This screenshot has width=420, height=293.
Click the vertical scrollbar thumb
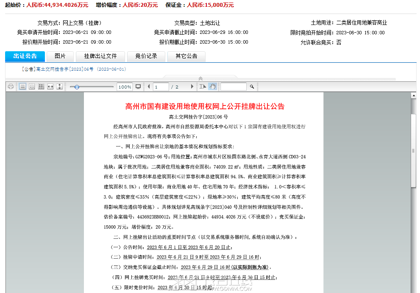tap(414, 151)
